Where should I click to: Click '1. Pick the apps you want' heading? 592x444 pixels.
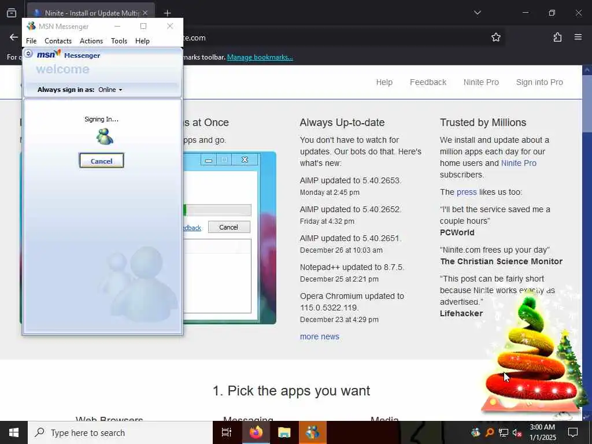(291, 391)
